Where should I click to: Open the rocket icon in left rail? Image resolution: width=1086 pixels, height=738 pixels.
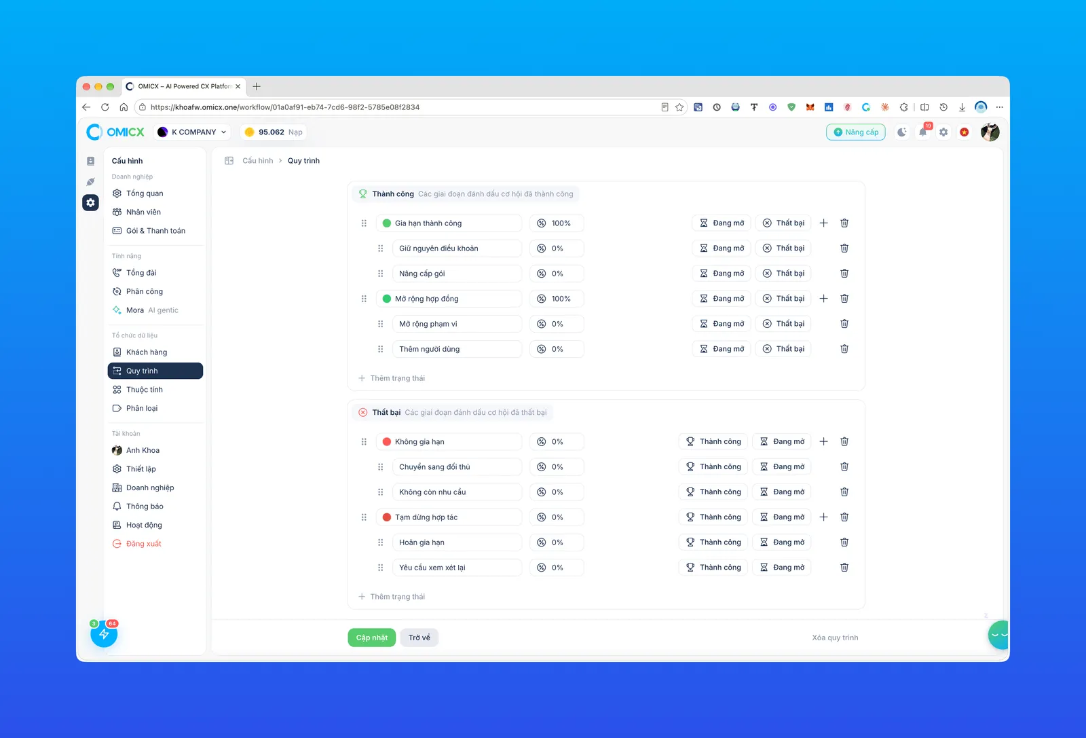[x=90, y=182]
